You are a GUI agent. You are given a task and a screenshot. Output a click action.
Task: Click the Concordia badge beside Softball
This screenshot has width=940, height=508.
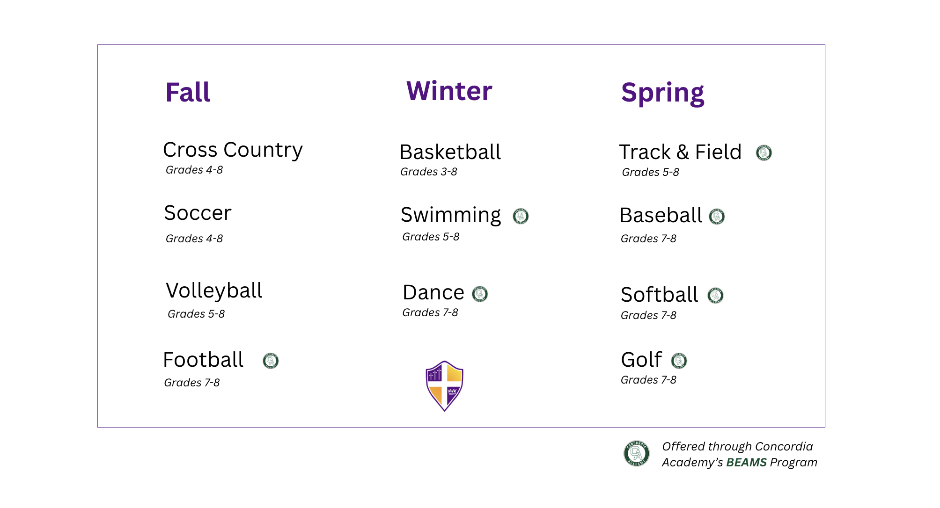[x=715, y=295]
